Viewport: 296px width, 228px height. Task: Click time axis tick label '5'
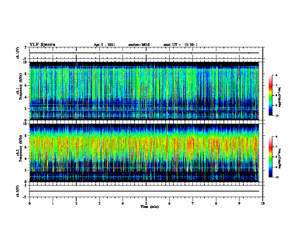[146, 203]
